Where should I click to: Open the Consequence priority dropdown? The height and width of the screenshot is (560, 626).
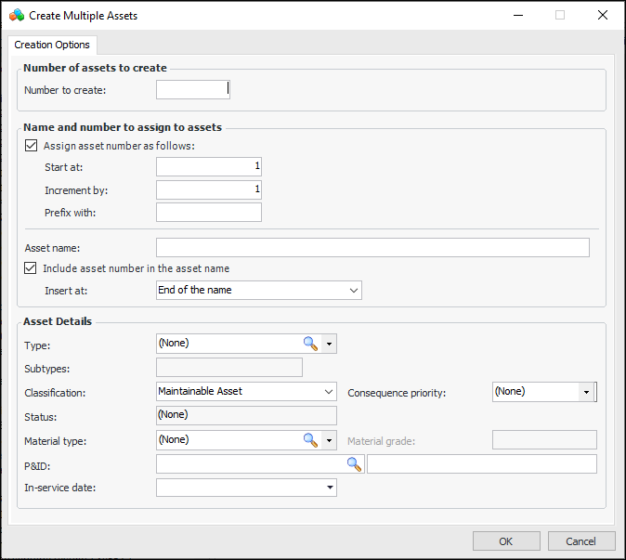586,392
